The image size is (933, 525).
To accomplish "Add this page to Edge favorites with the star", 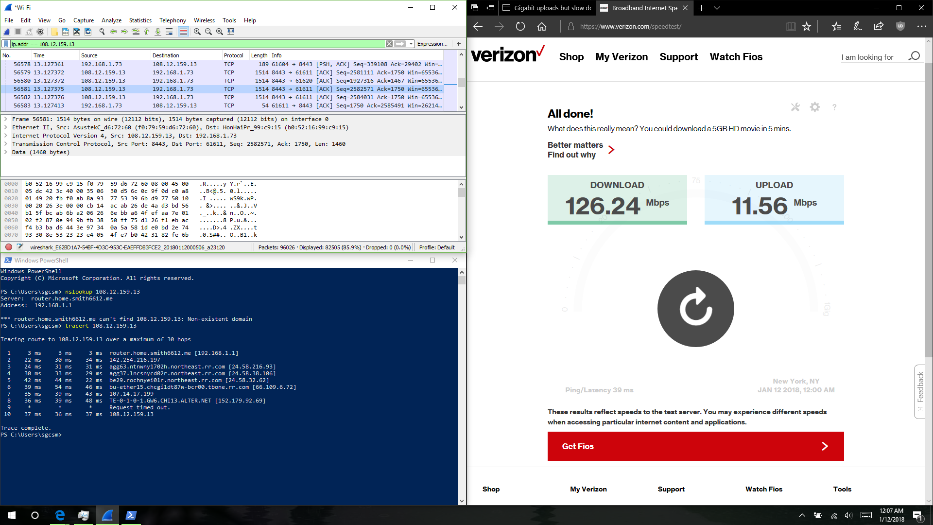I will pyautogui.click(x=807, y=26).
